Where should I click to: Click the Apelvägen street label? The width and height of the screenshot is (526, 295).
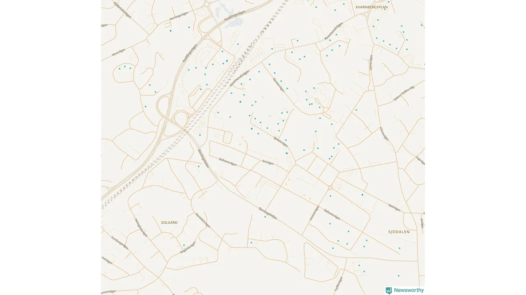[394, 207]
